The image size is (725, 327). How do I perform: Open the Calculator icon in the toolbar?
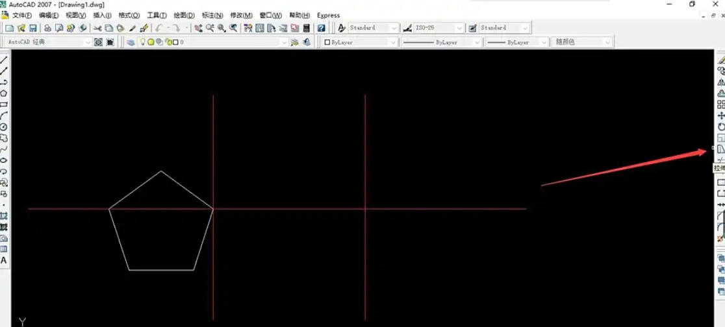tap(307, 28)
